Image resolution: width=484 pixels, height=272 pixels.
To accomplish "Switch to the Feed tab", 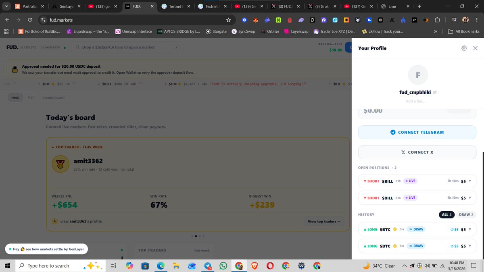I will 15,97.
